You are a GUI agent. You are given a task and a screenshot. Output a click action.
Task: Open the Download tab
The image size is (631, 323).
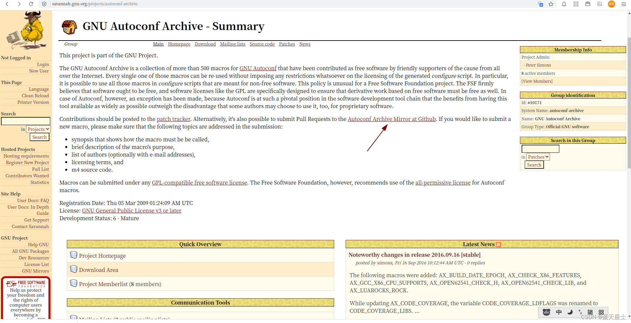pyautogui.click(x=205, y=44)
